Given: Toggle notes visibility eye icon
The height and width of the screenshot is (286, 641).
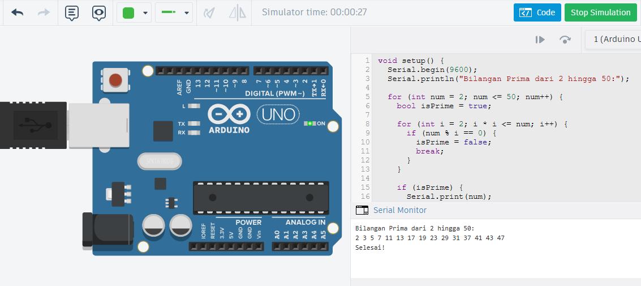Looking at the screenshot, I should (x=99, y=13).
